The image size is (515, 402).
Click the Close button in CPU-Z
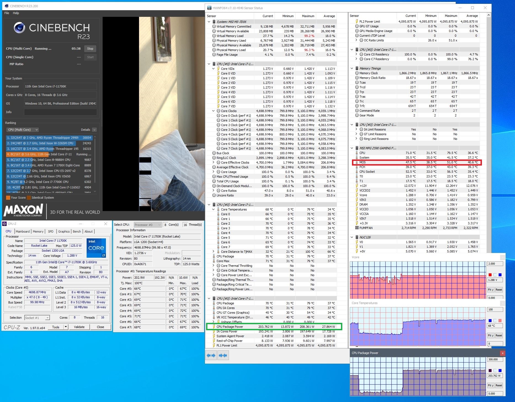pyautogui.click(x=100, y=327)
